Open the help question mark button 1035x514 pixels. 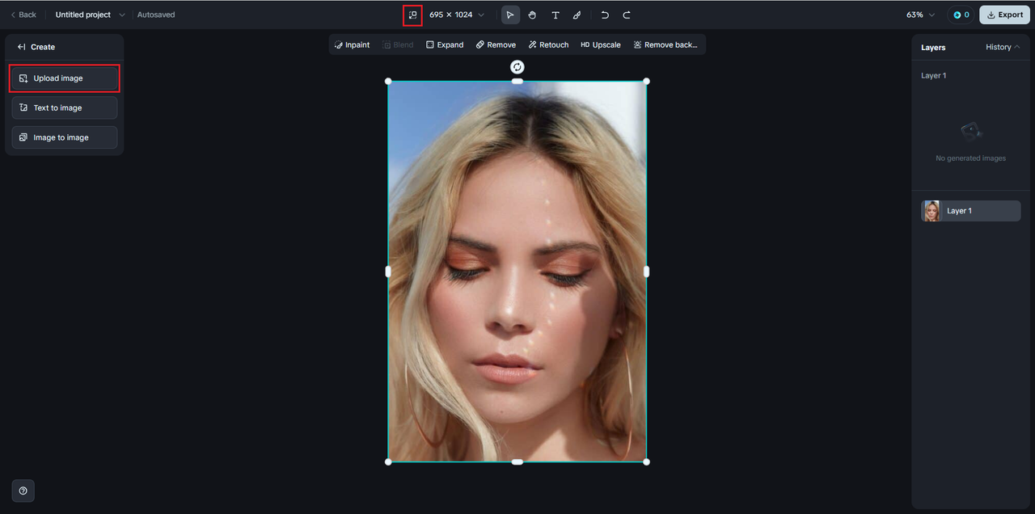[x=23, y=491]
